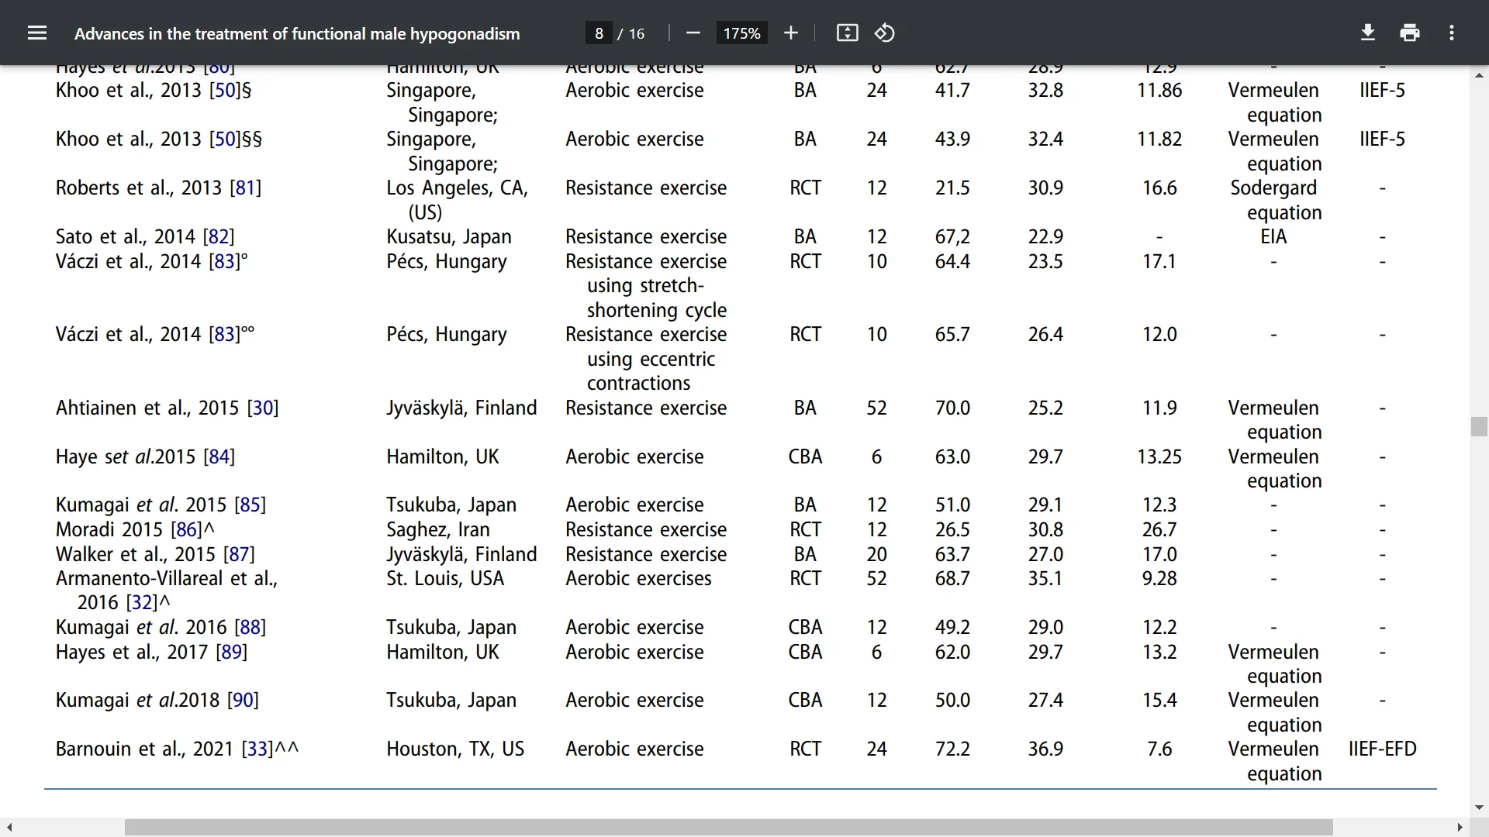
Task: Open reference [87] for Walker et al.
Action: point(239,555)
